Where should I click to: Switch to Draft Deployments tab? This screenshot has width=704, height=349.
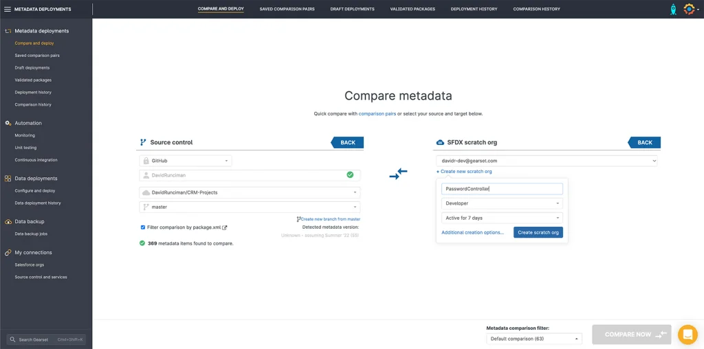(353, 9)
